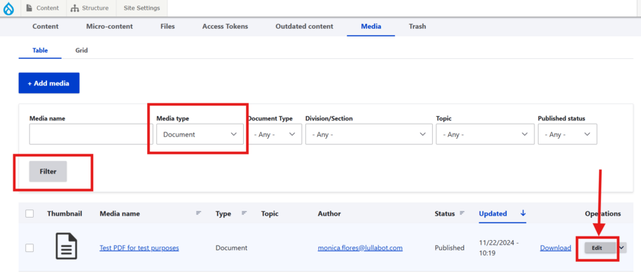Open the Outdated content tab
This screenshot has height=273, width=641.
point(304,27)
